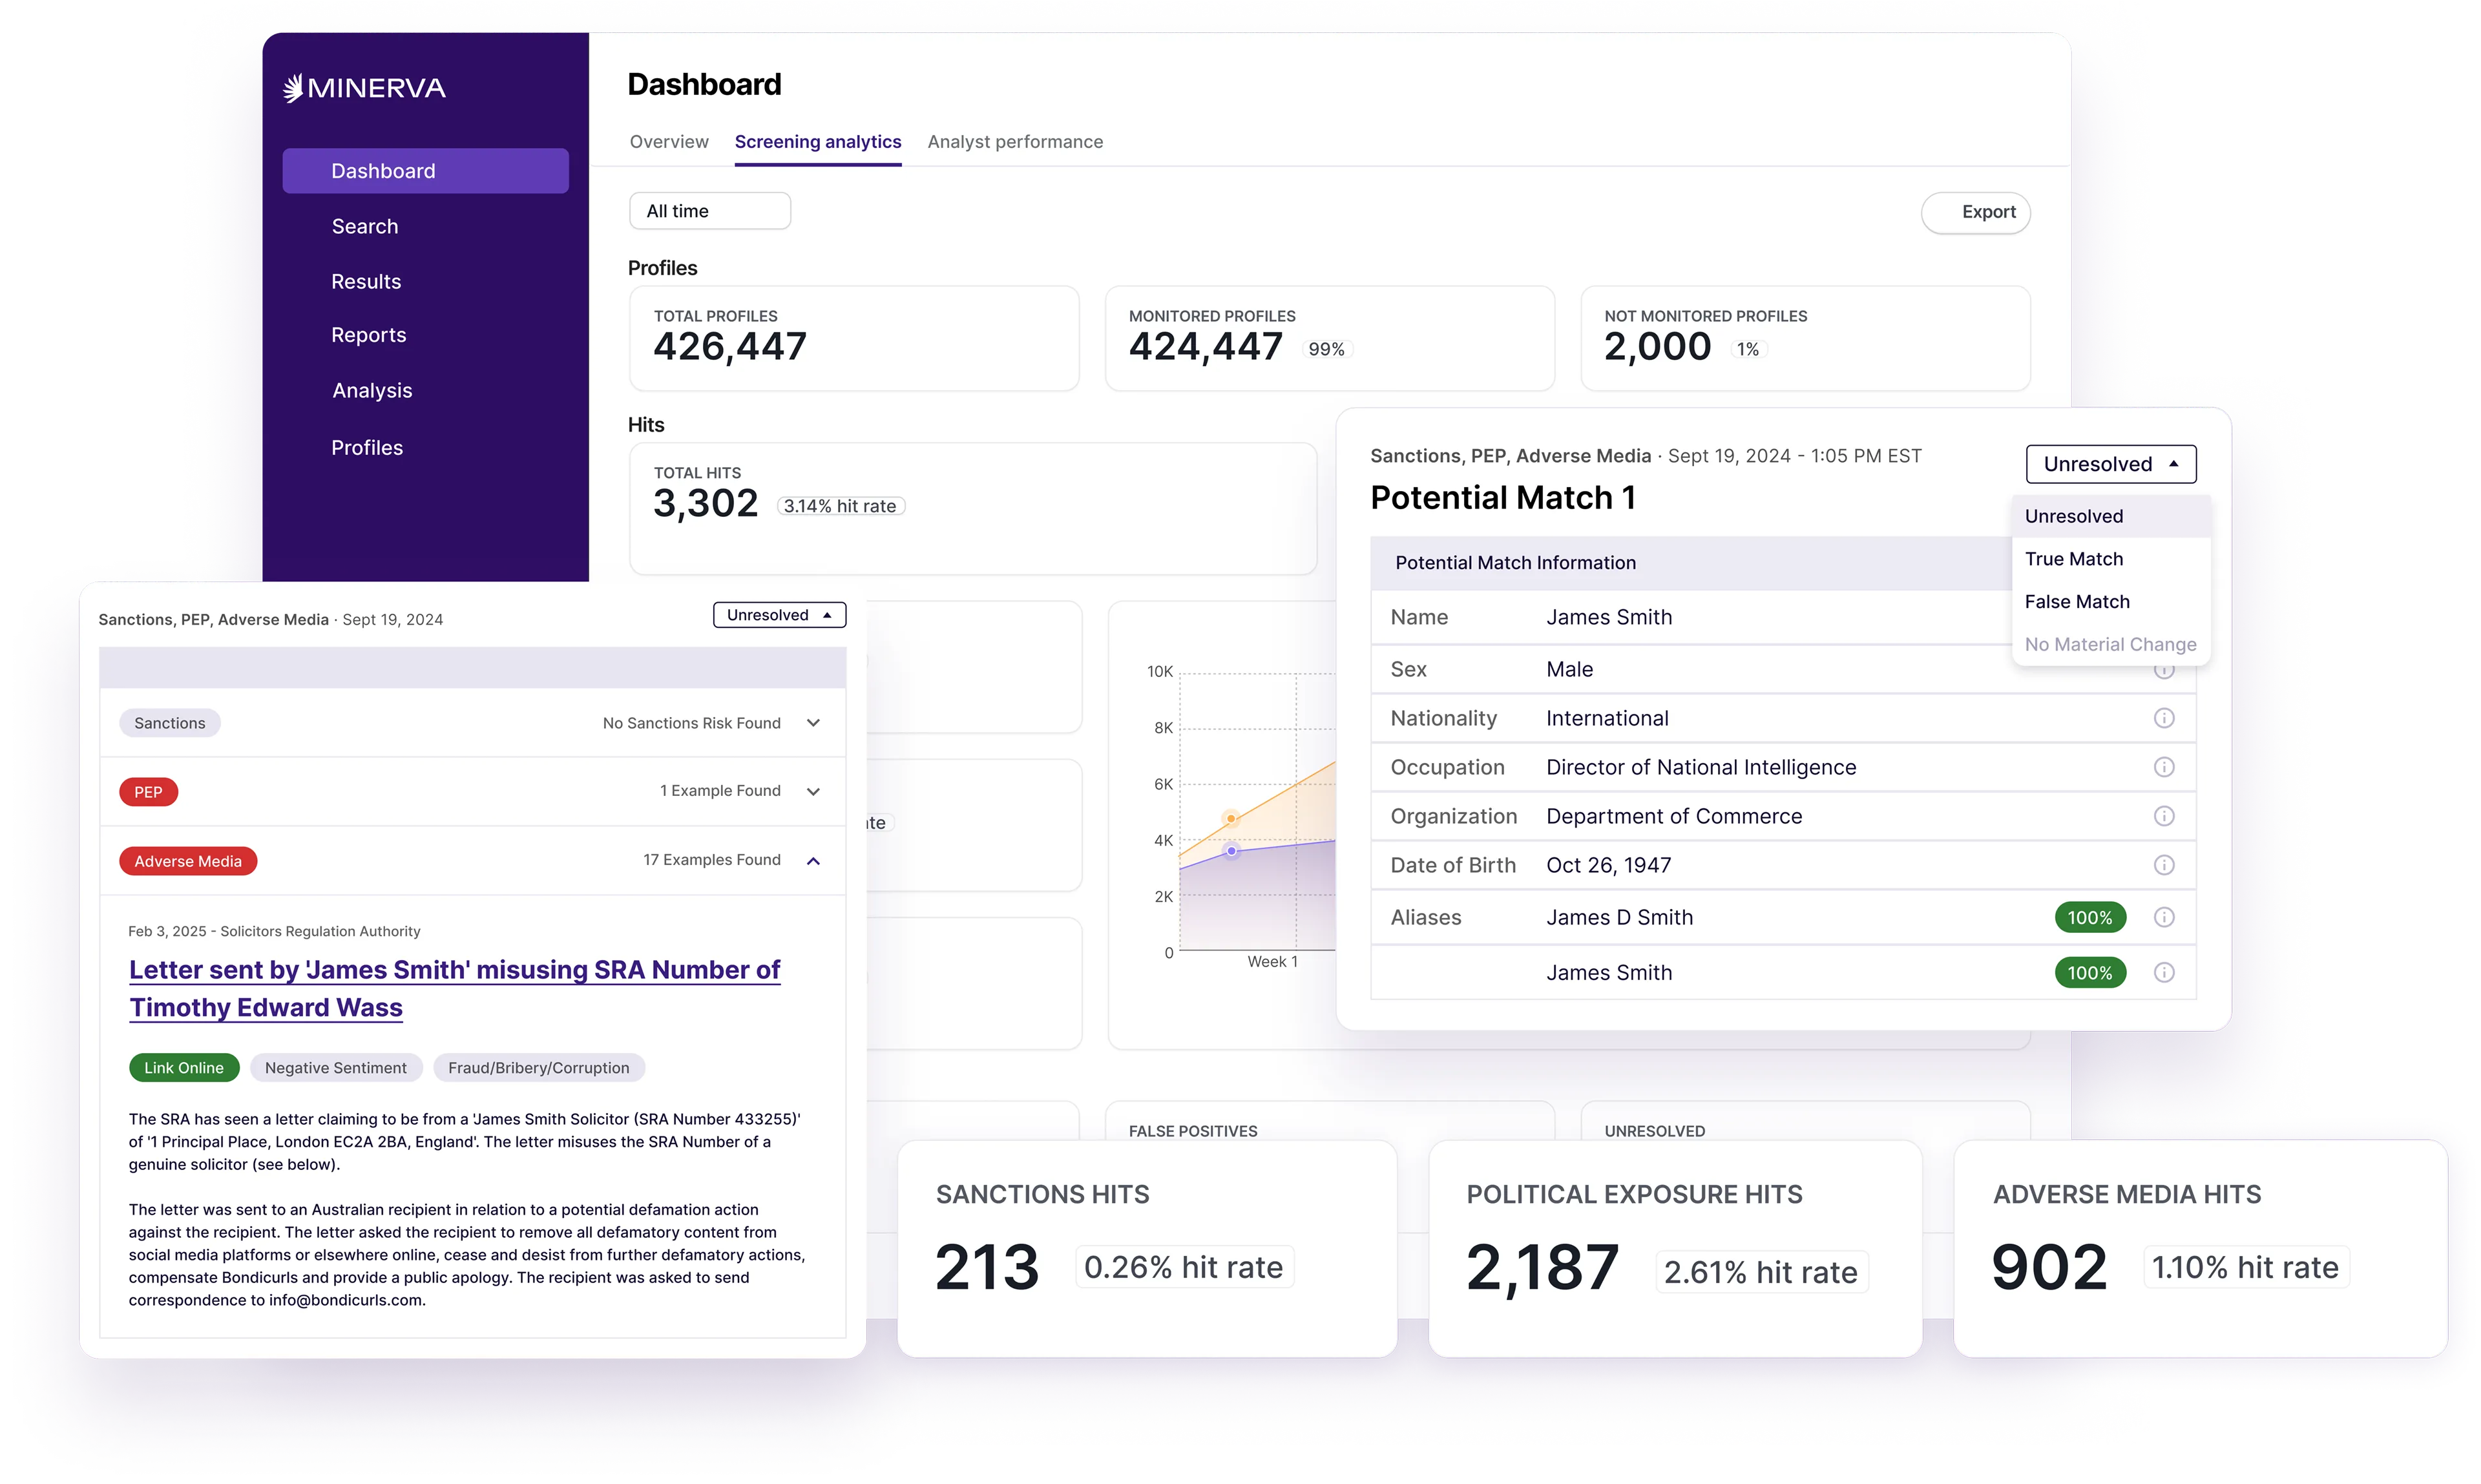The height and width of the screenshot is (1484, 2481).
Task: Select True Match from status menu
Action: coord(2073,559)
